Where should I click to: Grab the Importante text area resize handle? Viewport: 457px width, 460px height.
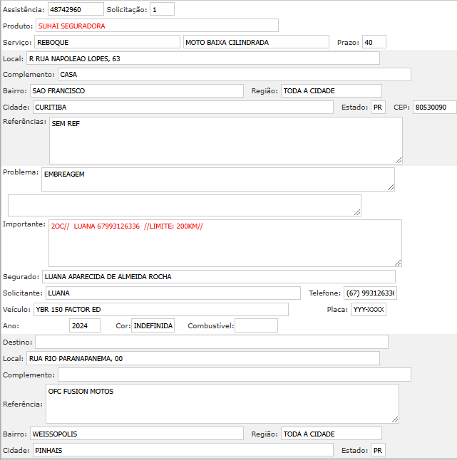point(398,262)
